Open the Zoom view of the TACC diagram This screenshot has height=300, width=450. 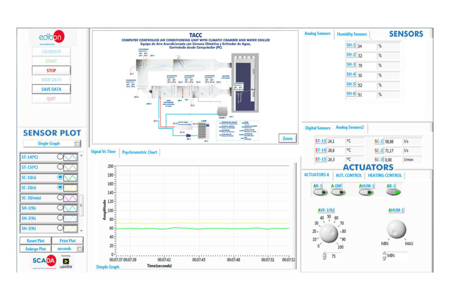[x=287, y=138]
